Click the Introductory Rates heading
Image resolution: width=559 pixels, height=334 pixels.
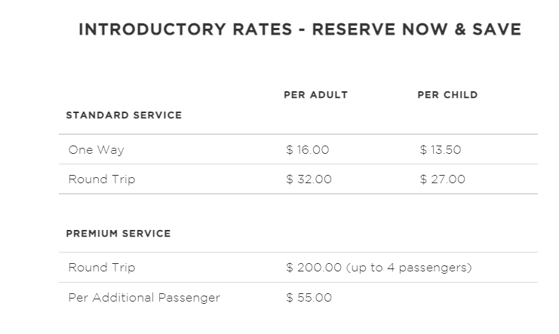299,29
